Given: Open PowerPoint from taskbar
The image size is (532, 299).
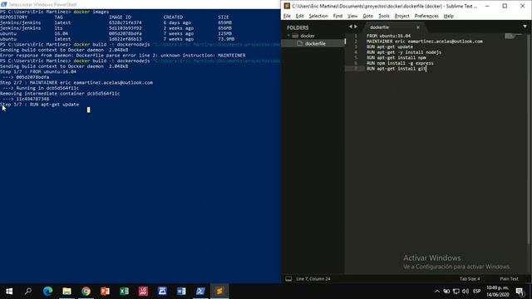Looking at the screenshot, I should pyautogui.click(x=105, y=292).
